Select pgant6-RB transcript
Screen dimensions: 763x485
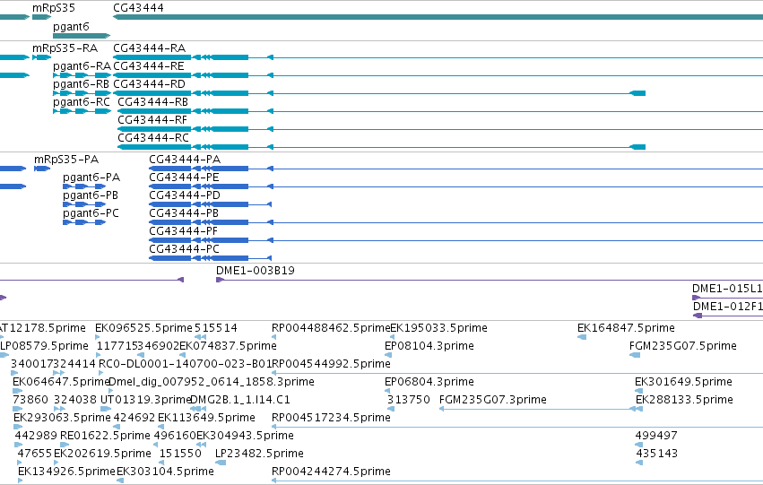click(x=82, y=93)
